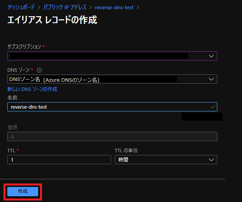Click the trailing chevron after reverse-dns-test breadcrumb
Screen dimensions: 242x202
coord(138,7)
